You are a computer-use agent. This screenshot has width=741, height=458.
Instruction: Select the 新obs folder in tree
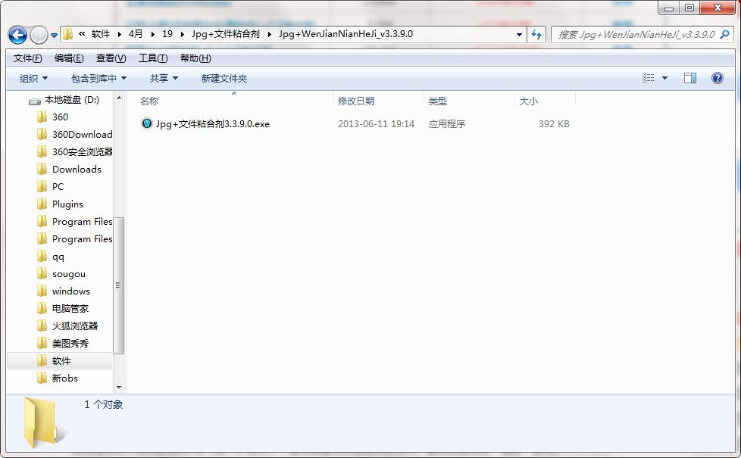[64, 379]
